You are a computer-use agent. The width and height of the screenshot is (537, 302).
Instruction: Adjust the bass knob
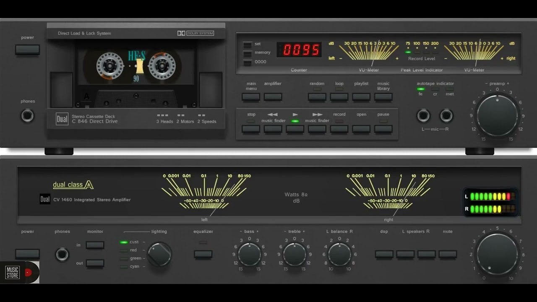250,255
